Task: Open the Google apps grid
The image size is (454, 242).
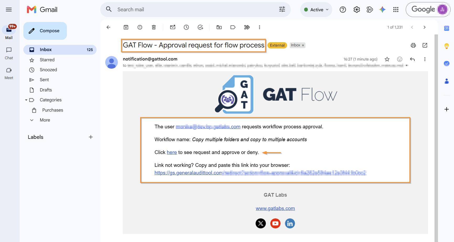Action: click(x=396, y=10)
